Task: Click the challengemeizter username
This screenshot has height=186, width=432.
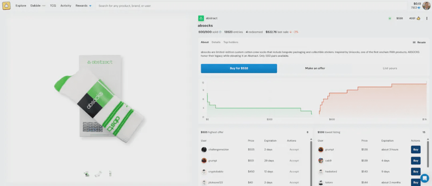Action: 219,150
